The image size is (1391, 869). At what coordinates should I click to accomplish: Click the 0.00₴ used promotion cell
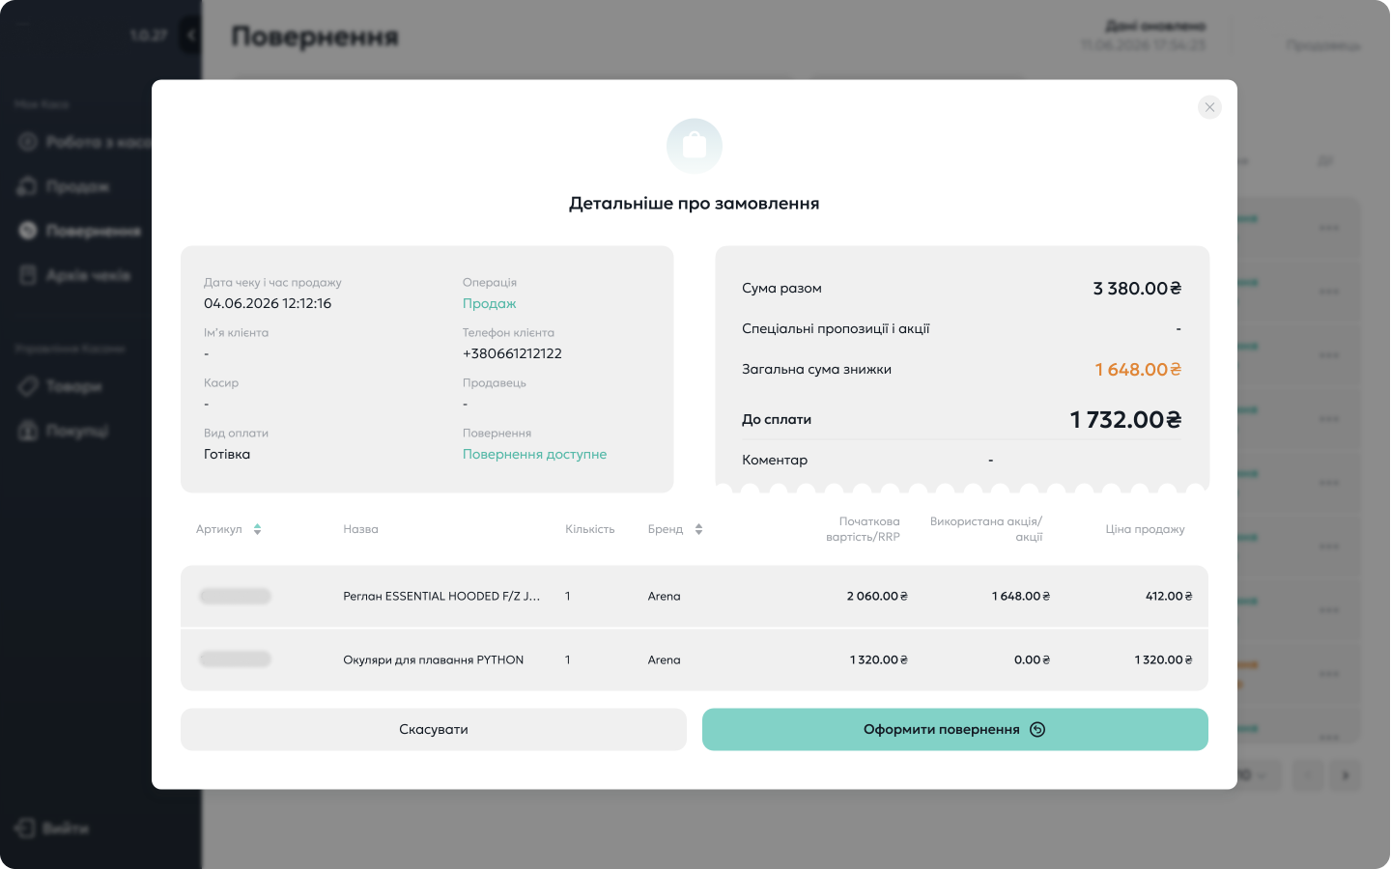coord(1033,660)
